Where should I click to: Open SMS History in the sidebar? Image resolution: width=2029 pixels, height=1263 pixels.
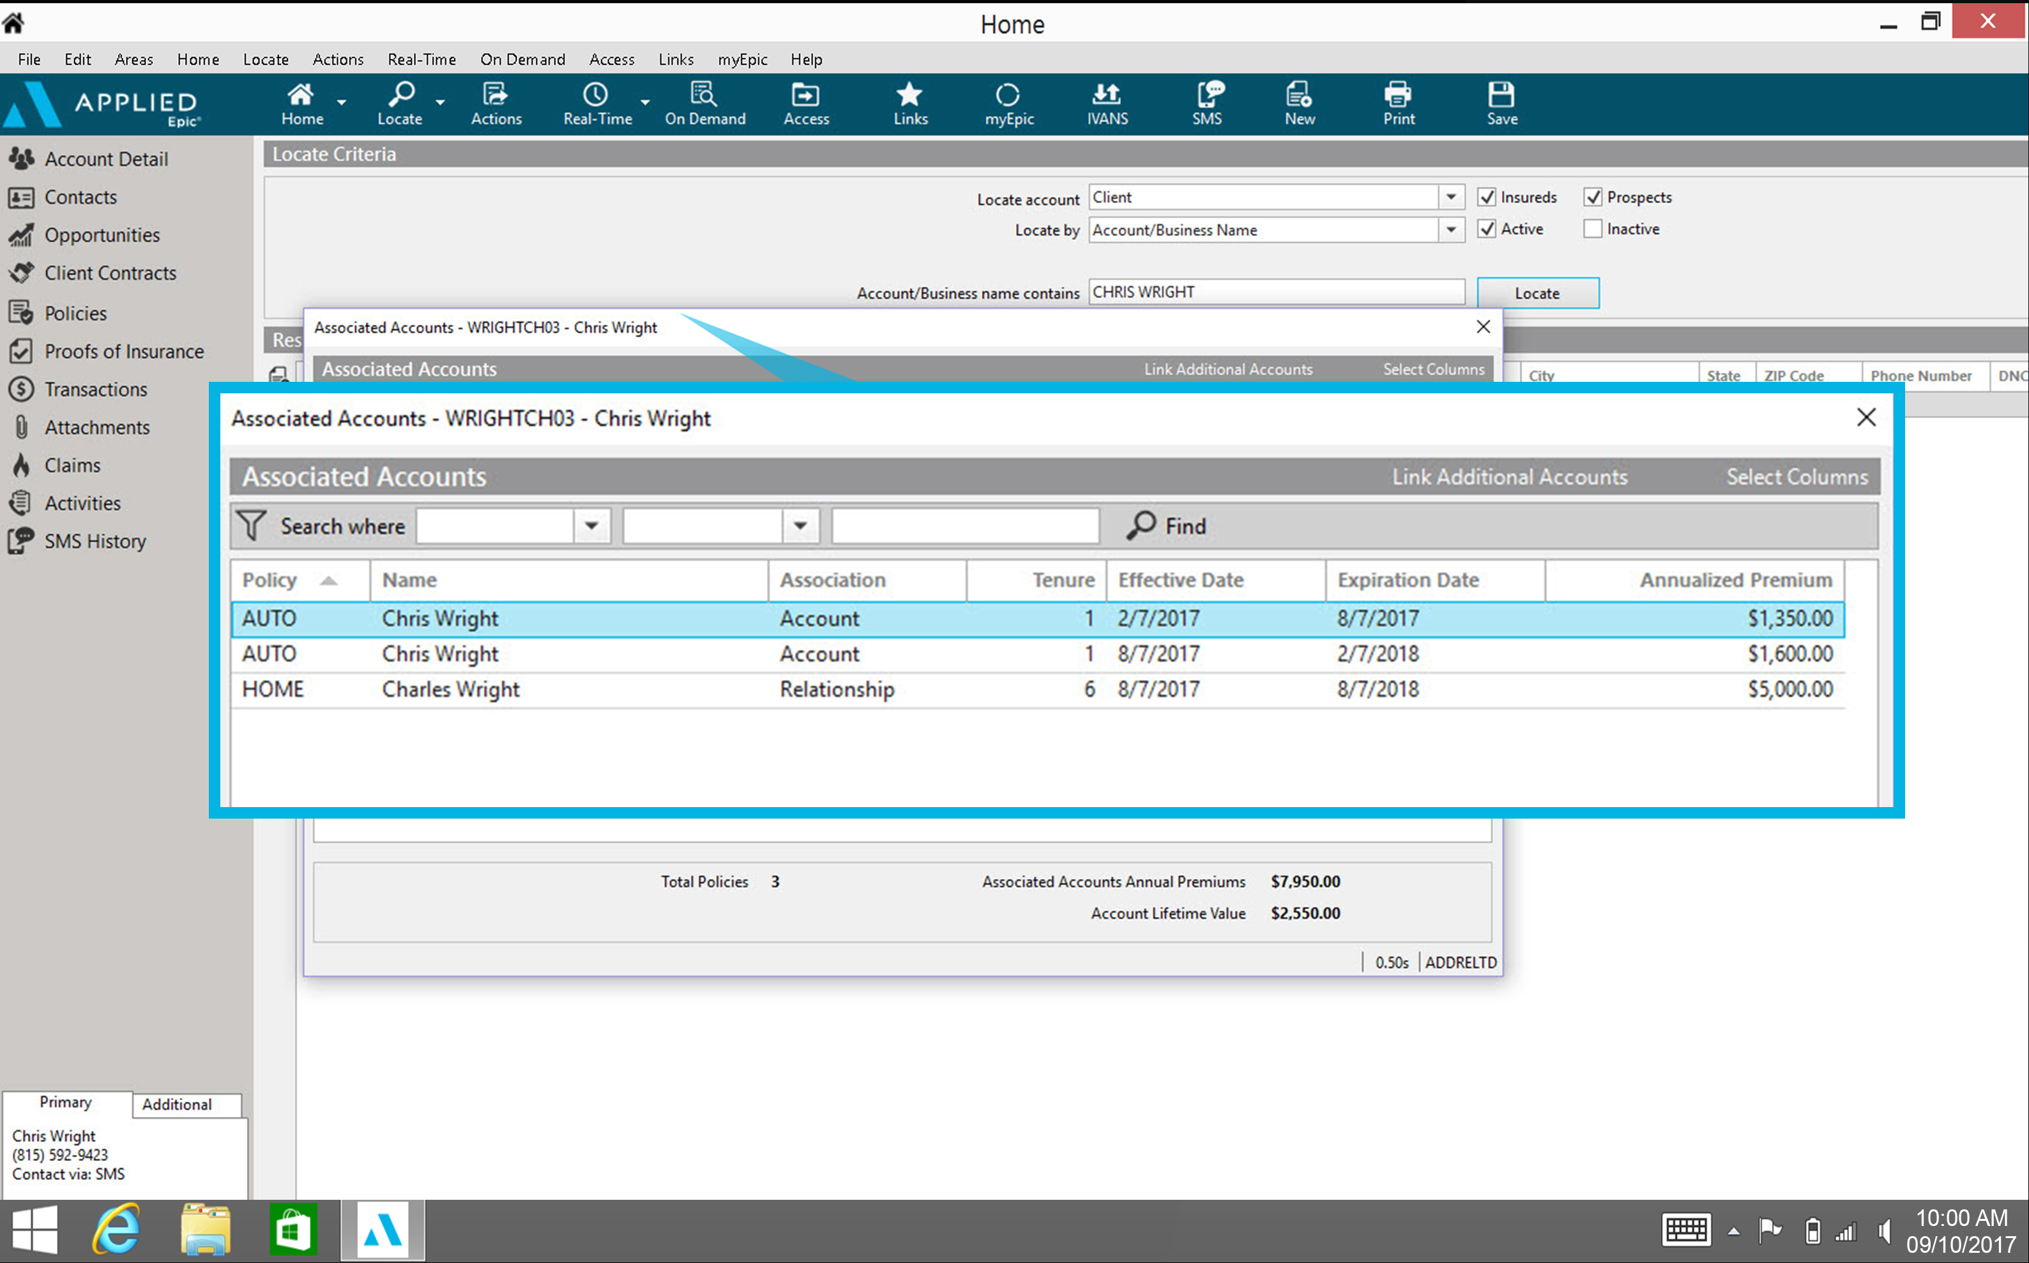pyautogui.click(x=95, y=541)
